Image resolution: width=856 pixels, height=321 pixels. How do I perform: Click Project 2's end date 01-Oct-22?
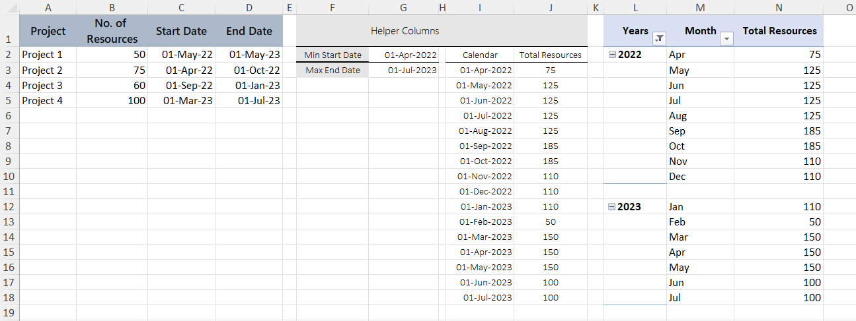click(x=249, y=70)
